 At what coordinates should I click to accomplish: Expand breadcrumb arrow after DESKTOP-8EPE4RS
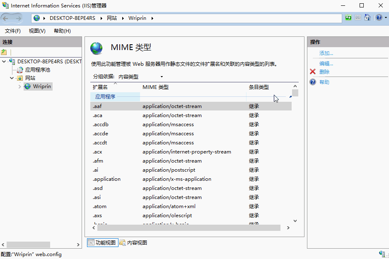(x=101, y=18)
